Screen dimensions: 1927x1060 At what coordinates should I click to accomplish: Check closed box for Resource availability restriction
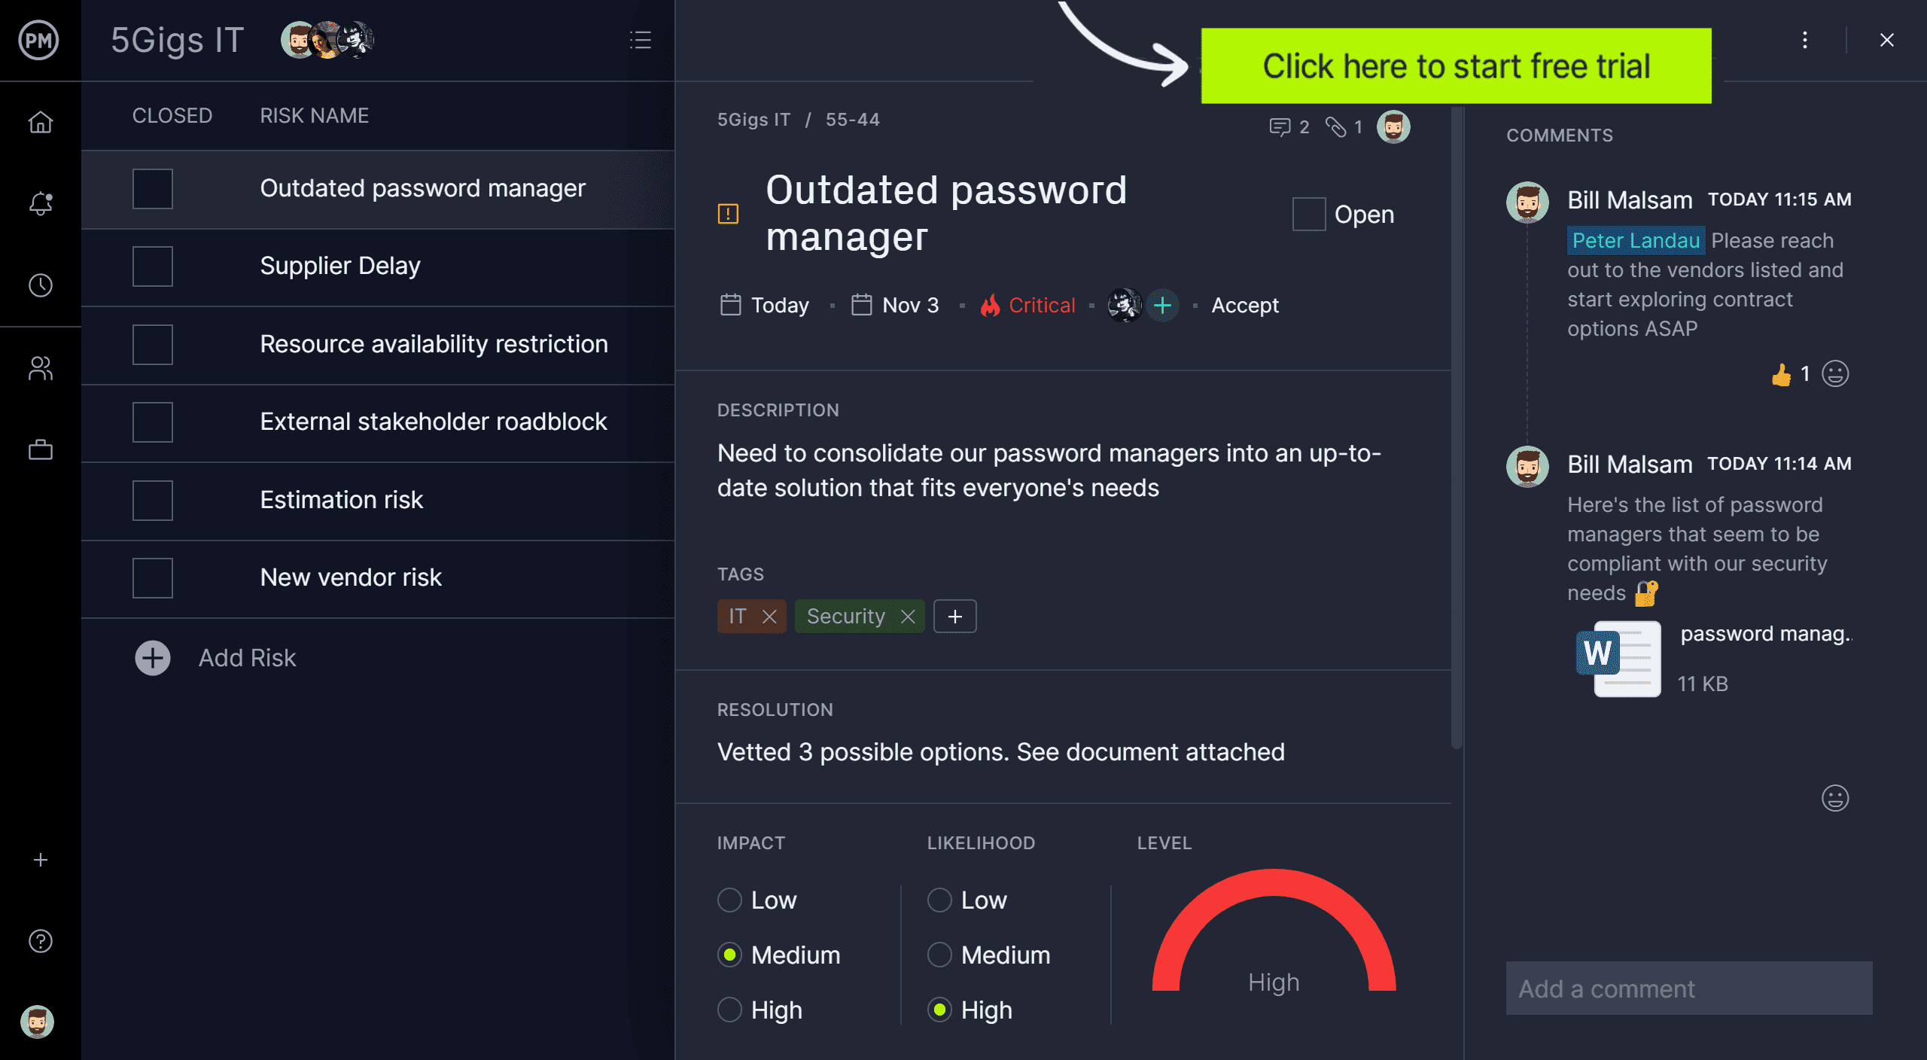point(153,344)
